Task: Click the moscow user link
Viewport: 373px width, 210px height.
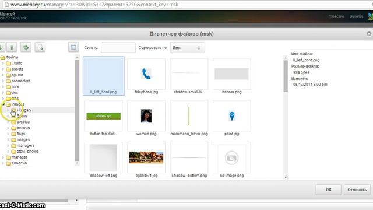Action: pos(336,16)
